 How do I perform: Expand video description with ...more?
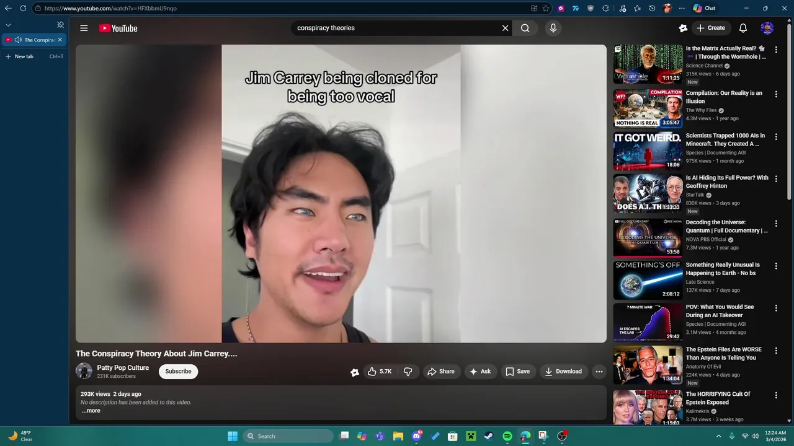[91, 411]
